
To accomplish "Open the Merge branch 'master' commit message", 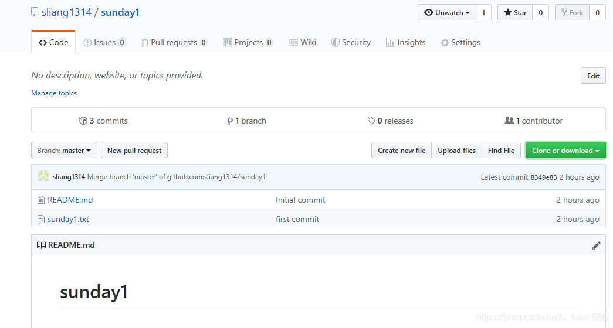I will [x=177, y=177].
